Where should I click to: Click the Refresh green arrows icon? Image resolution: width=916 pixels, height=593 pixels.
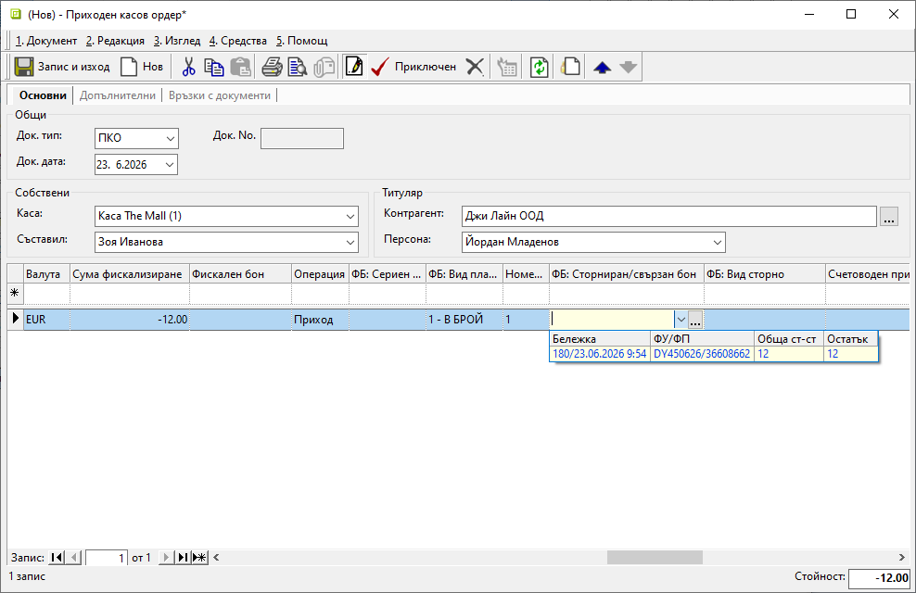click(539, 67)
